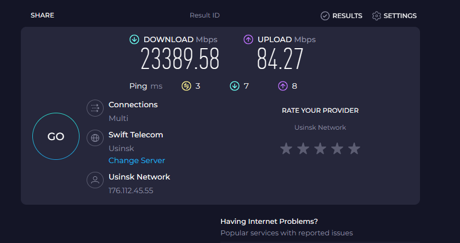
Task: Click the Change Server link
Action: [x=137, y=160]
